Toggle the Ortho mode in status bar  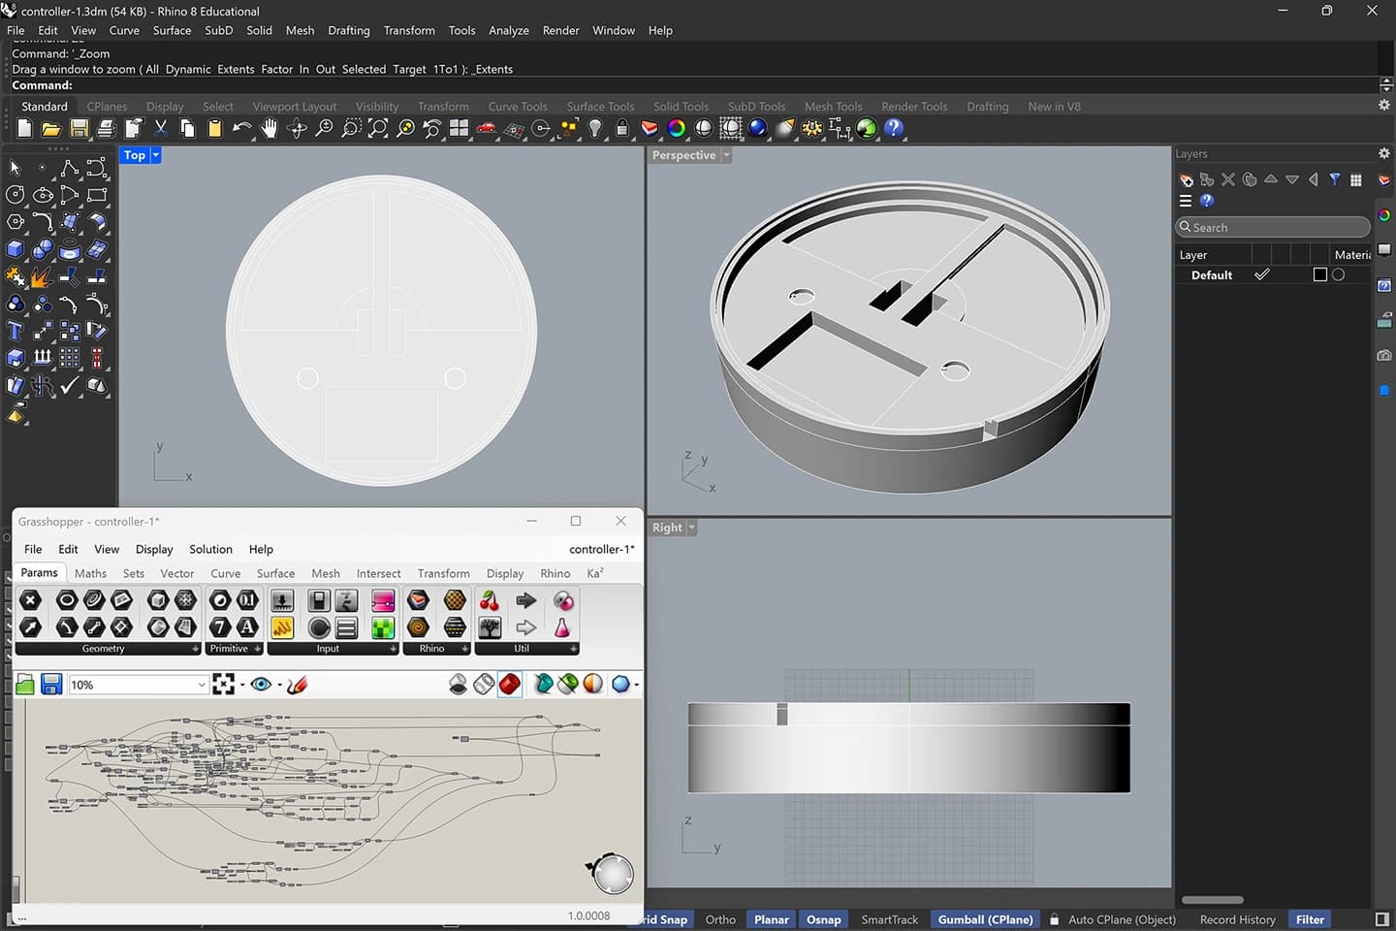[720, 919]
